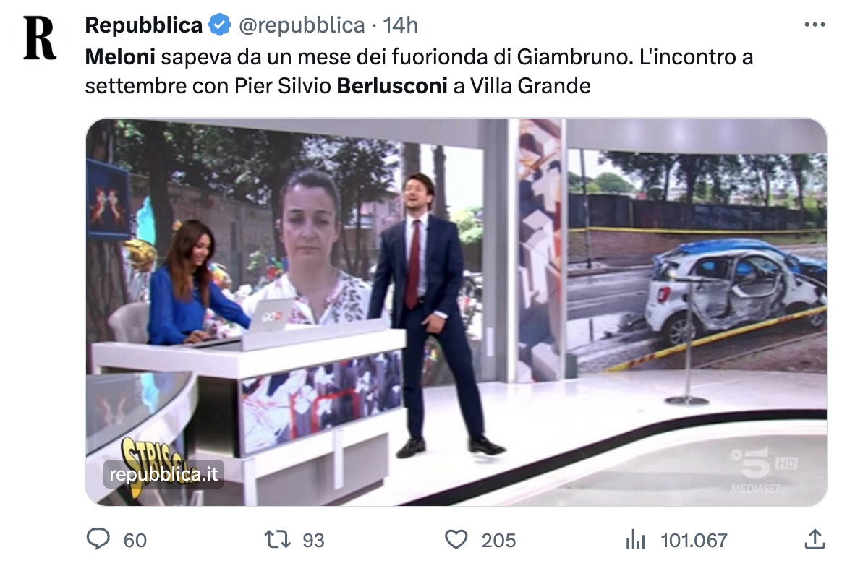View analytics via bar chart icon
Image resolution: width=842 pixels, height=571 pixels.
pyautogui.click(x=635, y=539)
